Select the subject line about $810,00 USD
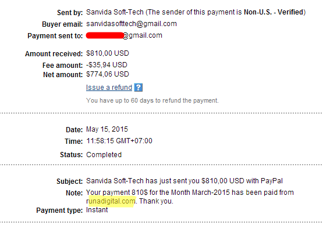The image size is (323, 225). 184,181
